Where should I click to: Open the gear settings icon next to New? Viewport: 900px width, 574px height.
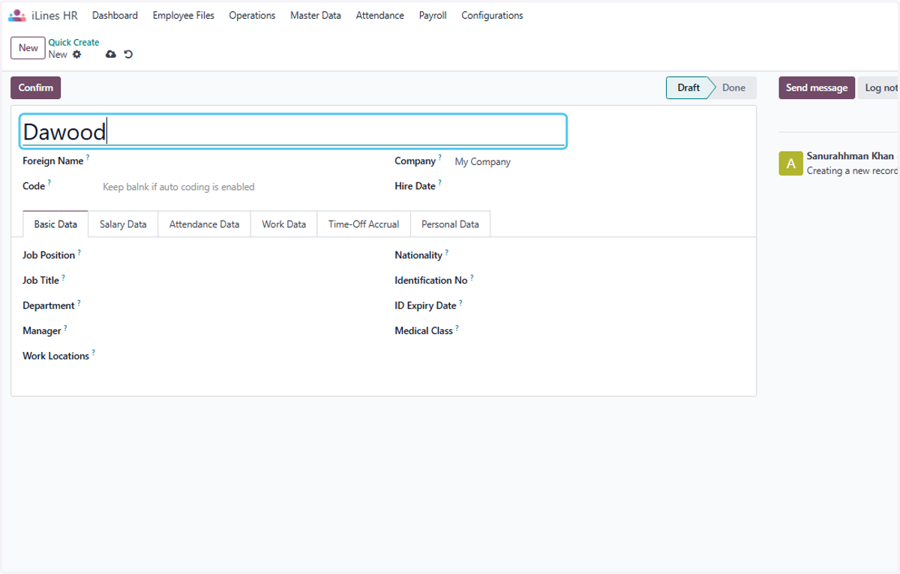pyautogui.click(x=76, y=55)
